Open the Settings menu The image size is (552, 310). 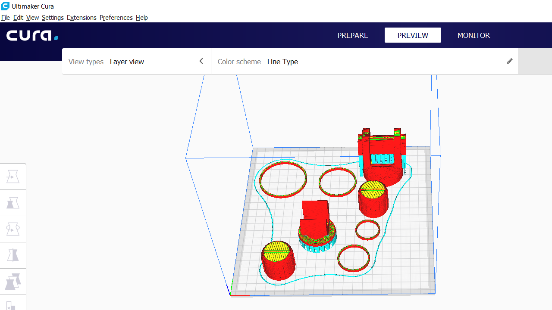53,18
